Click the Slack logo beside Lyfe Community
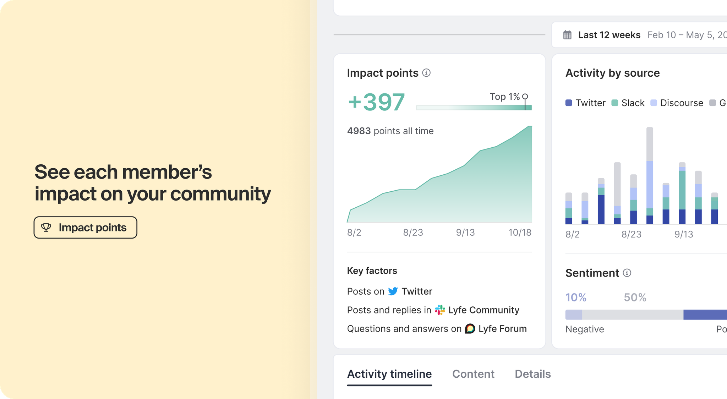727x399 pixels. point(440,310)
